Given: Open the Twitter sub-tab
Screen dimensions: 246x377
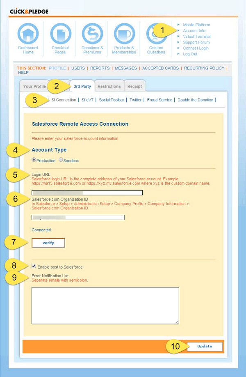Looking at the screenshot, I should (x=135, y=100).
